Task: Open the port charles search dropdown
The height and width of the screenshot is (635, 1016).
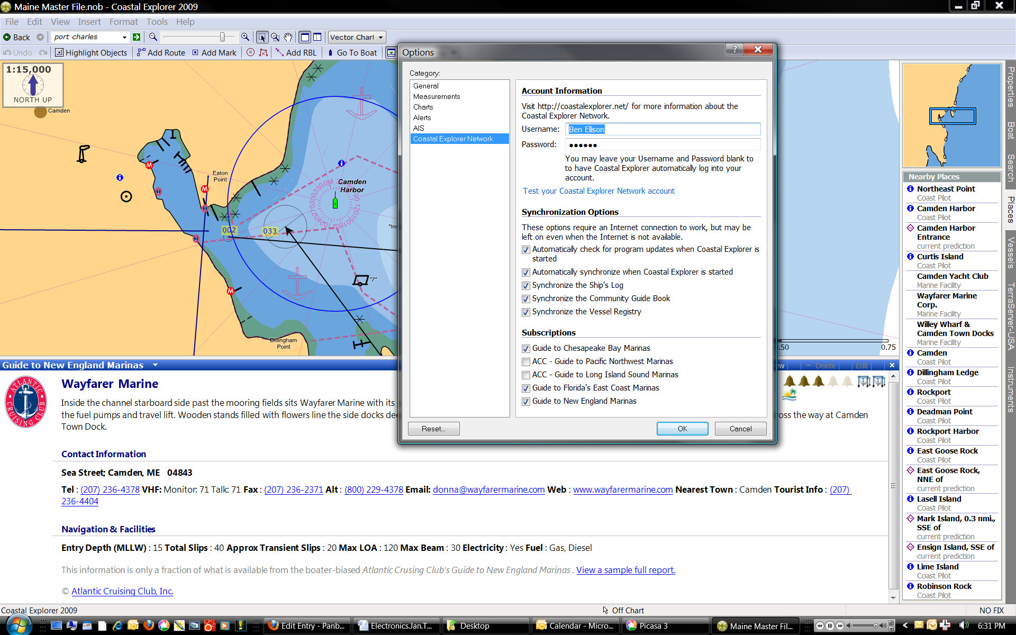Action: [x=124, y=37]
